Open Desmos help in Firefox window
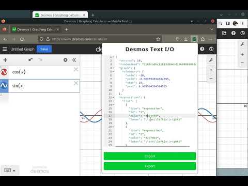Image resolution: width=248 pixels, height=186 pixels. [x=202, y=49]
